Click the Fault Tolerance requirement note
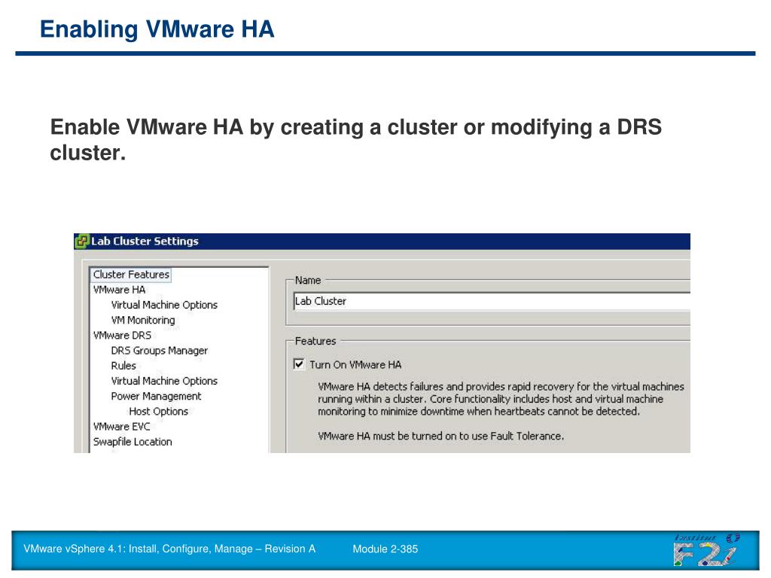This screenshot has height=578, width=771. (x=441, y=436)
